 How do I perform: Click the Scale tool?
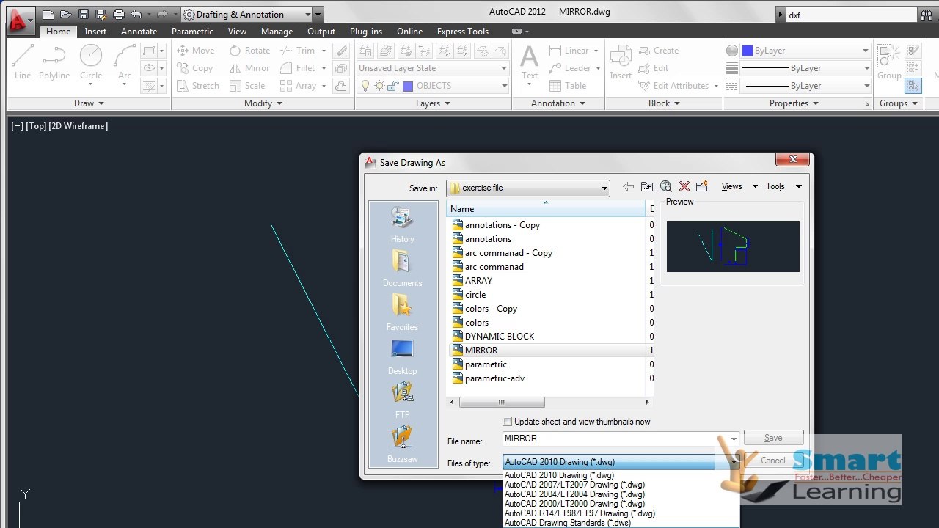(247, 86)
